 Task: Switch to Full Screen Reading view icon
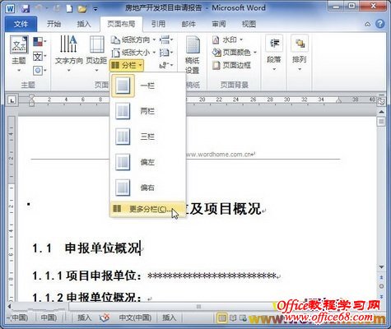coord(233,318)
